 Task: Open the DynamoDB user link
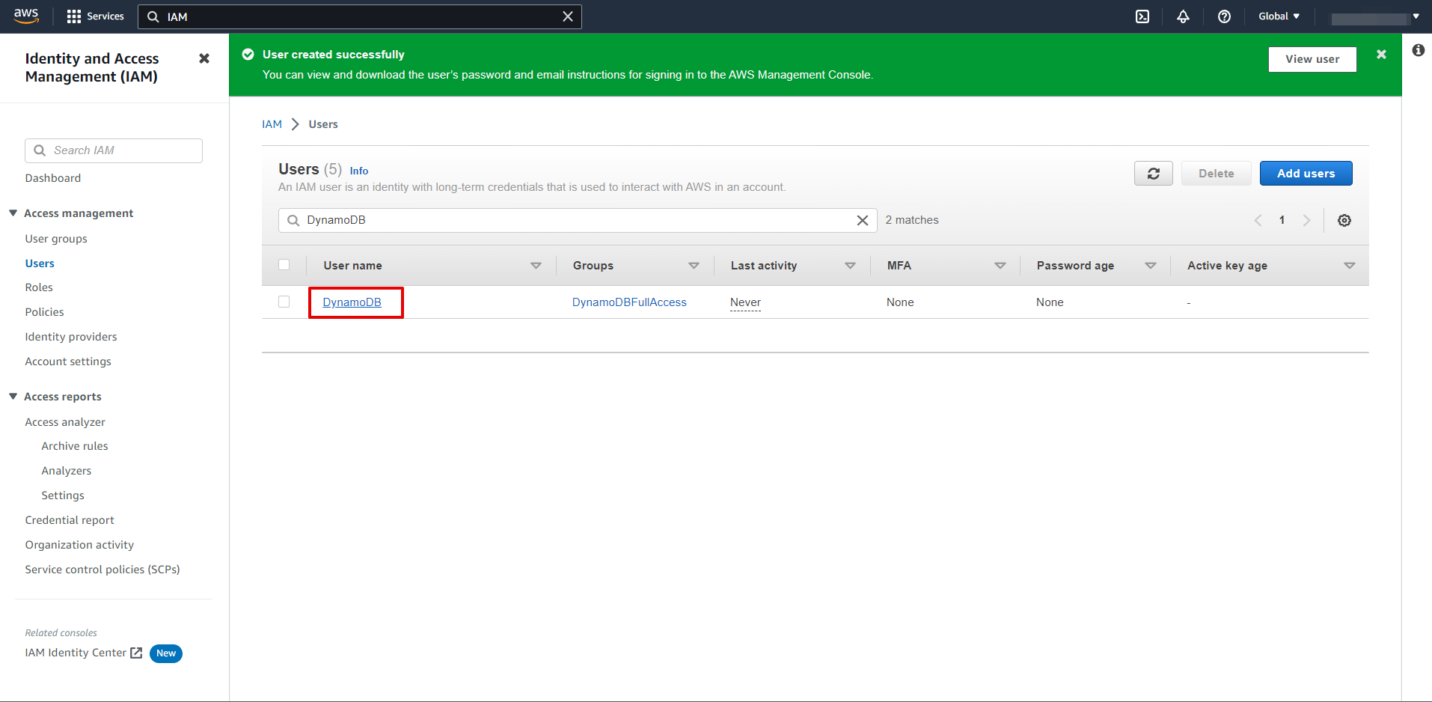352,302
